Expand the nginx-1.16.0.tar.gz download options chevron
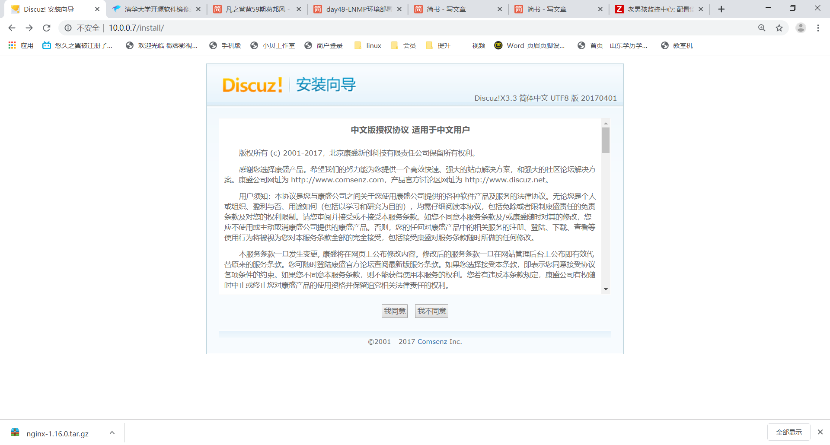830x445 pixels. tap(112, 432)
